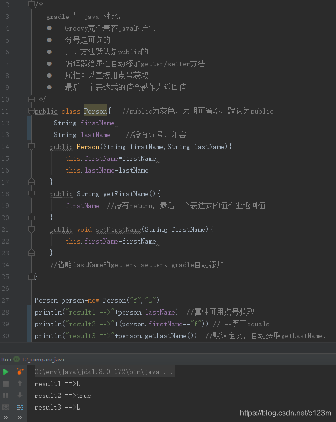The image size is (336, 422).
Task: Click the Run tool window label
Action: pos(7,360)
